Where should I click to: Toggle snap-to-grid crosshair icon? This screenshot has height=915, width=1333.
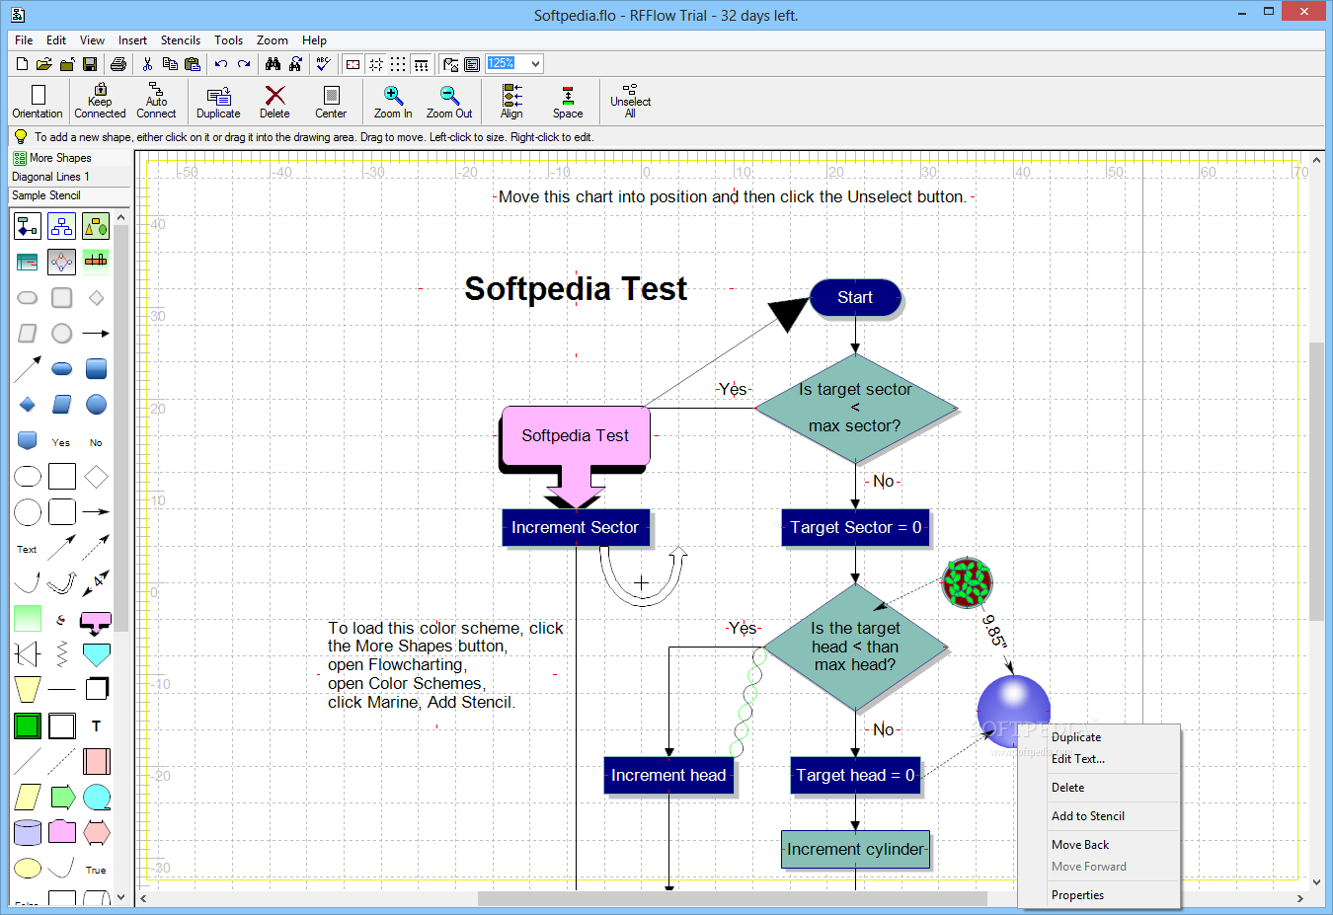[376, 64]
